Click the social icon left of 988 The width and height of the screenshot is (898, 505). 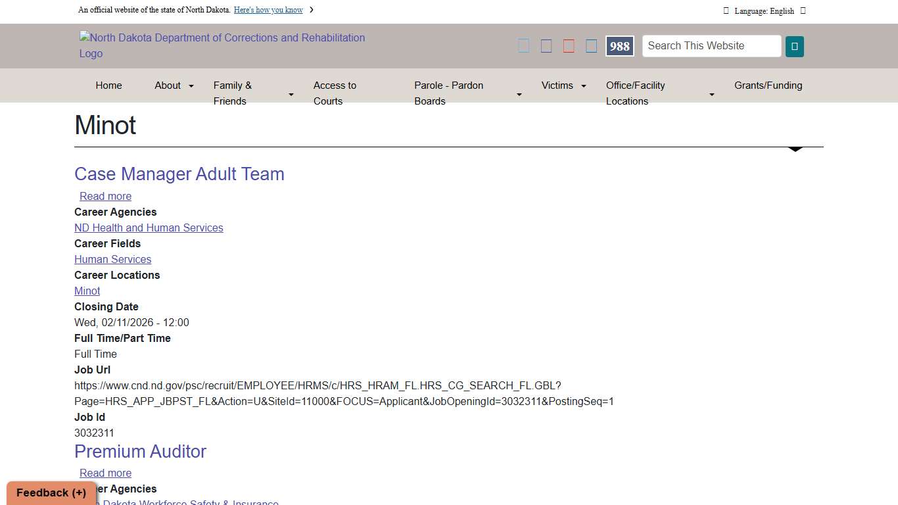[591, 46]
